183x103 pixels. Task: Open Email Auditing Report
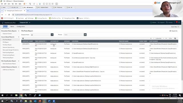[x=8, y=52]
